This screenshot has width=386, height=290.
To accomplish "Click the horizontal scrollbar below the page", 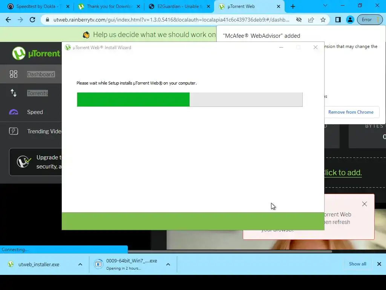I will [230, 251].
